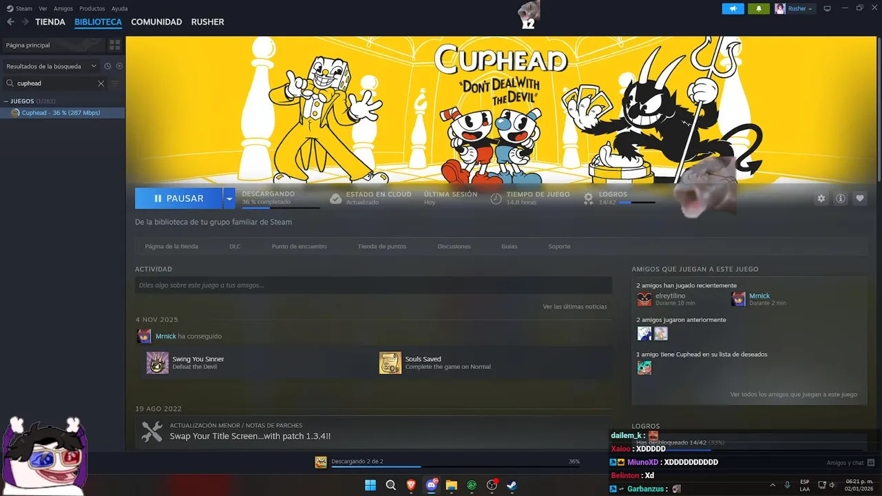Sort library by recent activity clock icon

(107, 66)
